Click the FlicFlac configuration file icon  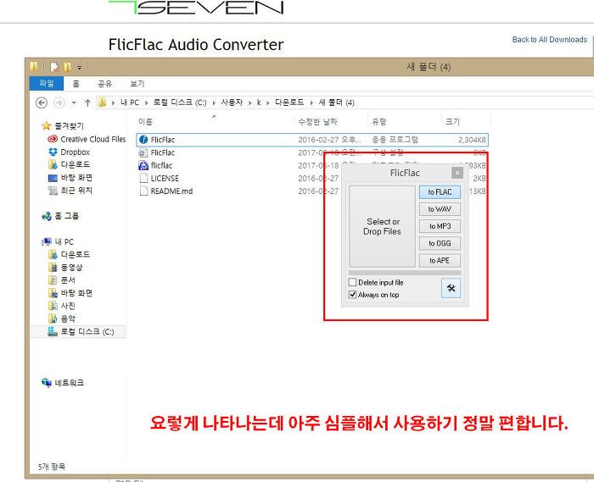click(x=143, y=152)
